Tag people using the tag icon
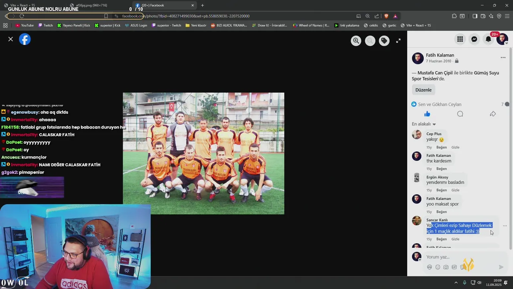513x289 pixels. [x=384, y=41]
